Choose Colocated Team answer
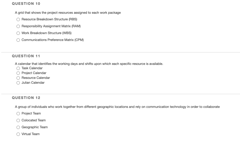The height and width of the screenshot is (144, 240). 18,120
